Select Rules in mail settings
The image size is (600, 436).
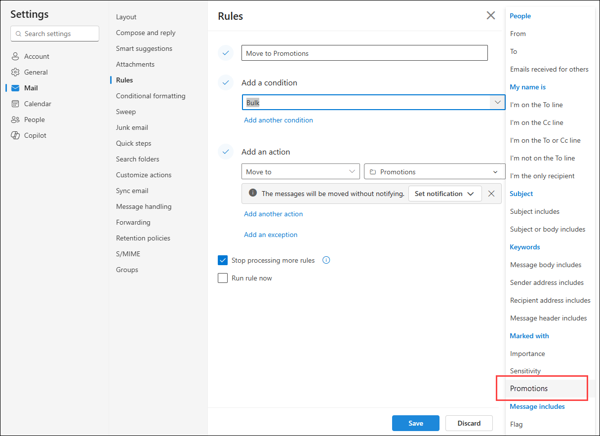[124, 80]
